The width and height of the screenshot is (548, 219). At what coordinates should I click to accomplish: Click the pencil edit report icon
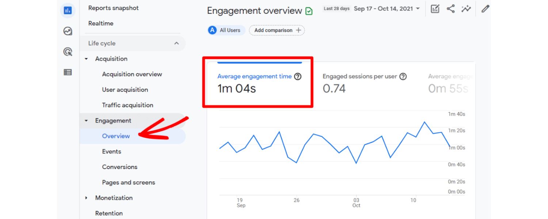click(485, 9)
